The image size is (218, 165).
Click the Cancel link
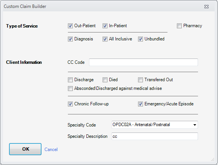coord(51,150)
